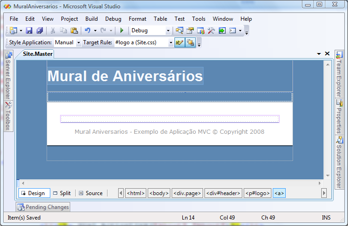Click the Save All icon

(x=39, y=30)
